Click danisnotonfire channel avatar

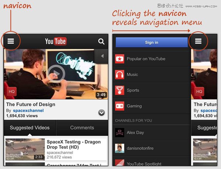click(x=120, y=148)
